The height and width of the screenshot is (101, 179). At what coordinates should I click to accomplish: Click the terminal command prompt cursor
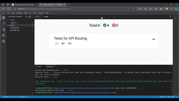pyautogui.click(x=116, y=93)
